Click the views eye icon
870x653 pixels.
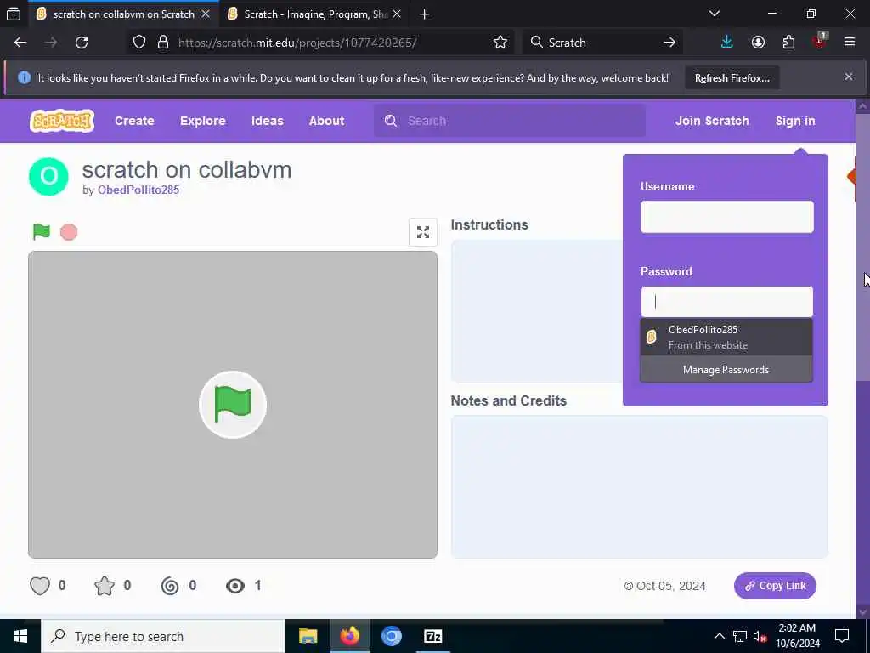coord(235,586)
